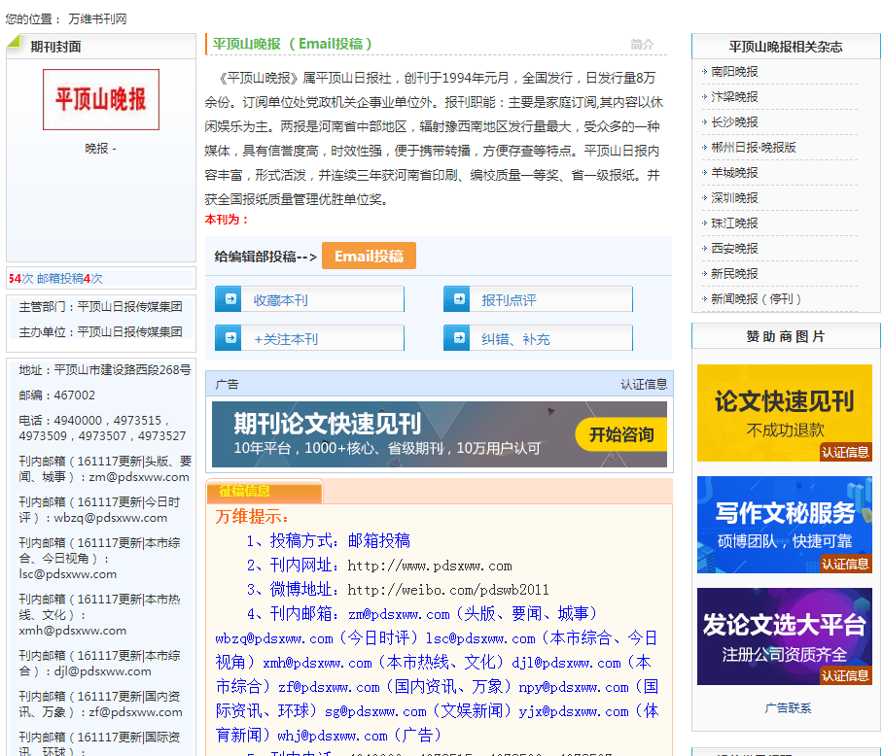883x756 pixels.
Task: Open the 论文快速见刊 yellow sponsor image
Action: point(785,413)
